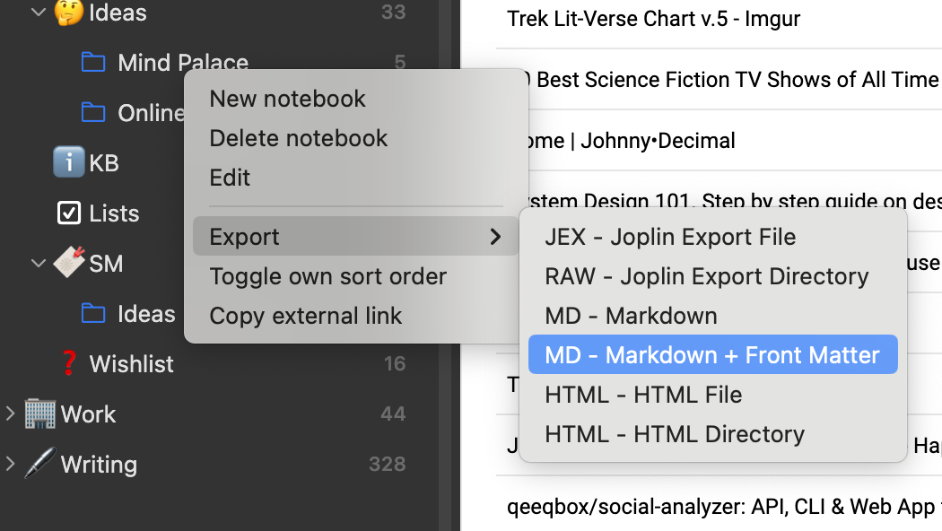Click the KB info icon
The height and width of the screenshot is (531, 942).
69,162
